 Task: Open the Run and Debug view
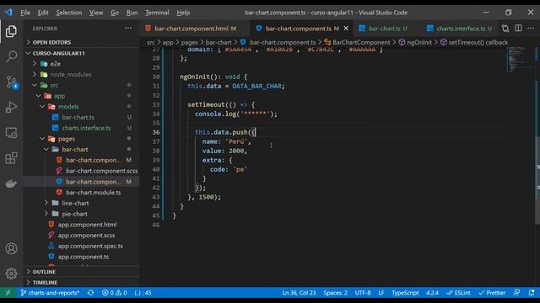pos(11,108)
